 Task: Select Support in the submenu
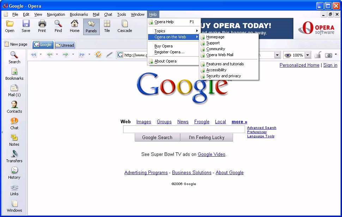click(x=229, y=43)
